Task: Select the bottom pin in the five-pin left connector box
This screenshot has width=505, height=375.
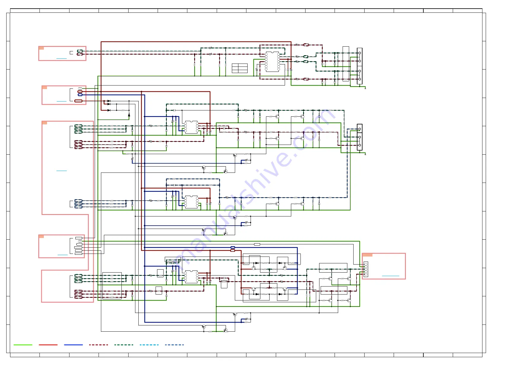Action: pyautogui.click(x=78, y=254)
